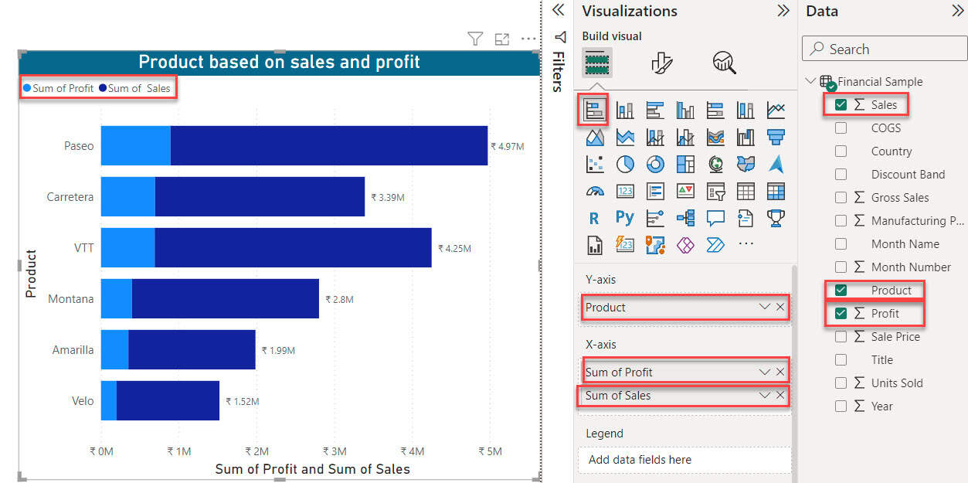
Task: Select the stacked column chart visual
Action: click(x=625, y=111)
